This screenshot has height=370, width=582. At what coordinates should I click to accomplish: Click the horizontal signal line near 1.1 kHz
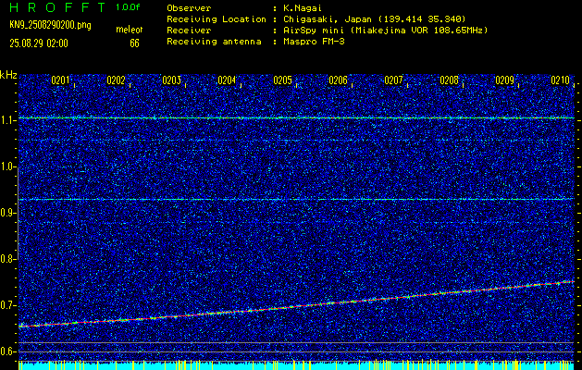pos(296,118)
